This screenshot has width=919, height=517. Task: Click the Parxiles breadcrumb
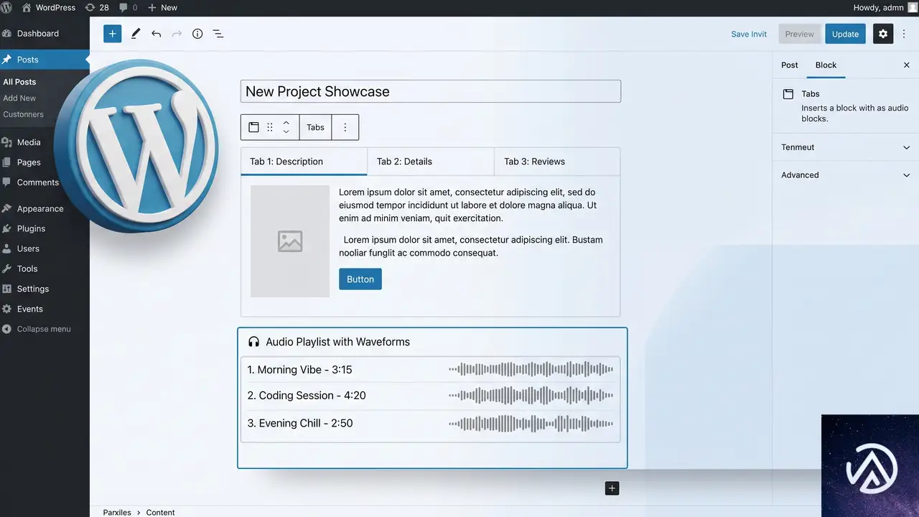pyautogui.click(x=117, y=512)
